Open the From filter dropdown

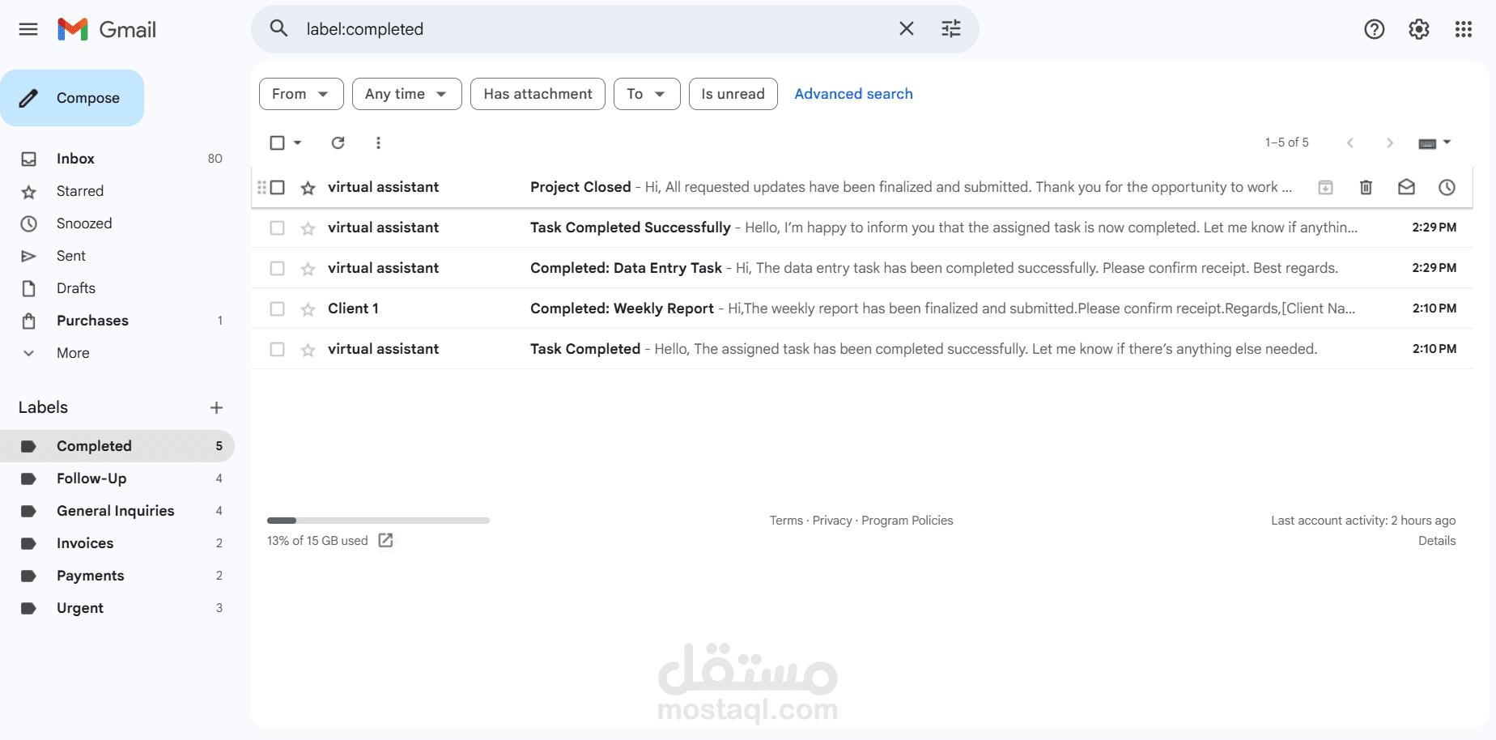301,94
